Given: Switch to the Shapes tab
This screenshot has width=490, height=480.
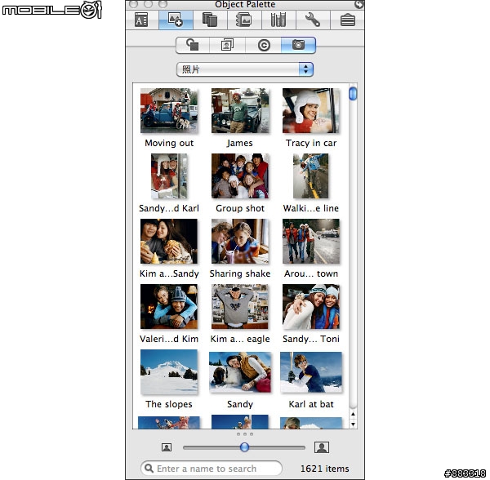Looking at the screenshot, I should coord(193,45).
